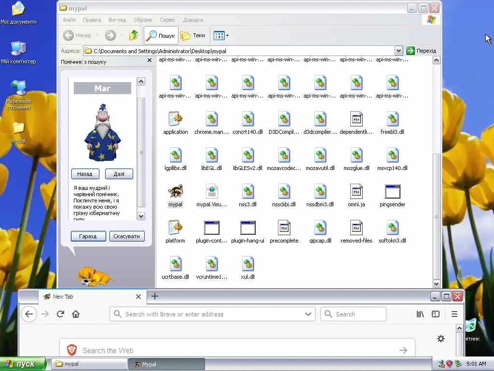
Task: Open the Сервіс menu
Action: click(x=167, y=20)
